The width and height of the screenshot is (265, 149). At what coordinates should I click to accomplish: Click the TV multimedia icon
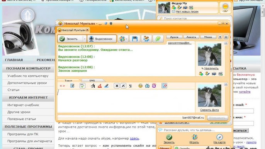coord(147,86)
